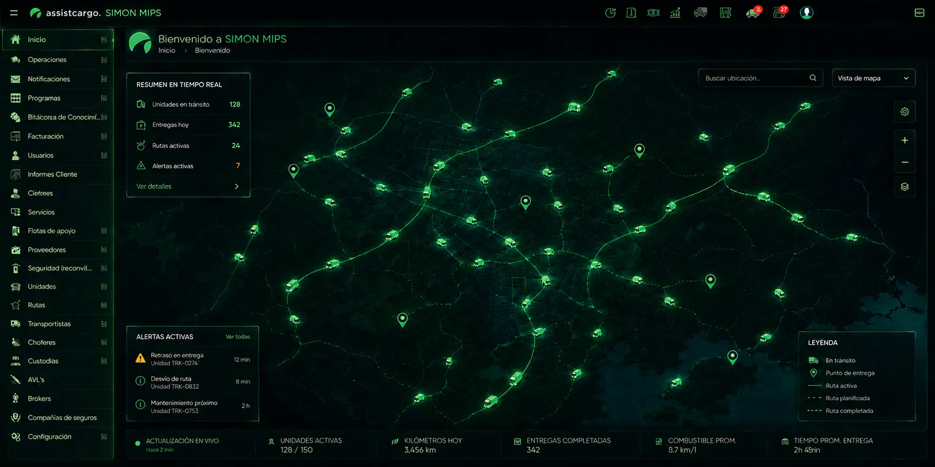Click the SIMON MIPS welcome logo
The image size is (935, 467).
point(140,43)
